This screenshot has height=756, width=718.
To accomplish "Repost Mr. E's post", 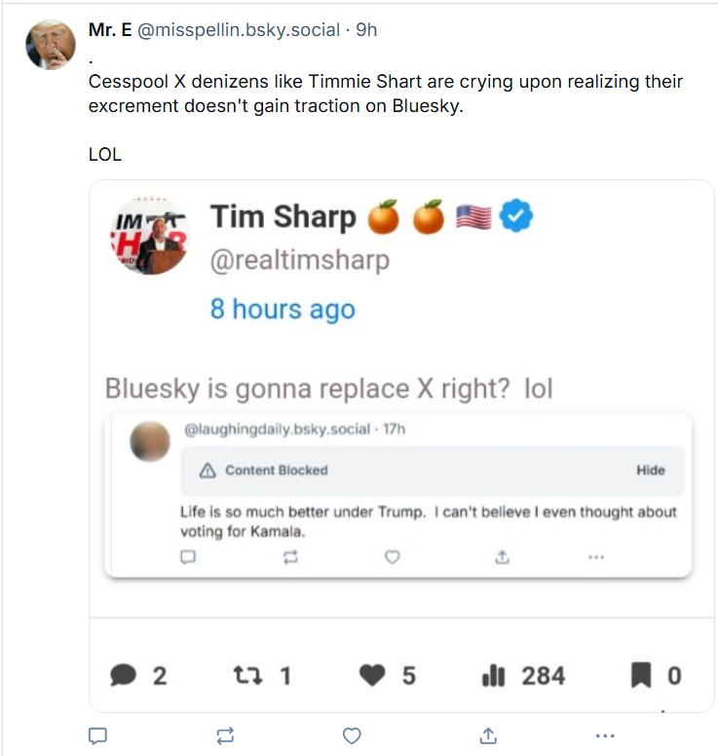I will (x=225, y=735).
